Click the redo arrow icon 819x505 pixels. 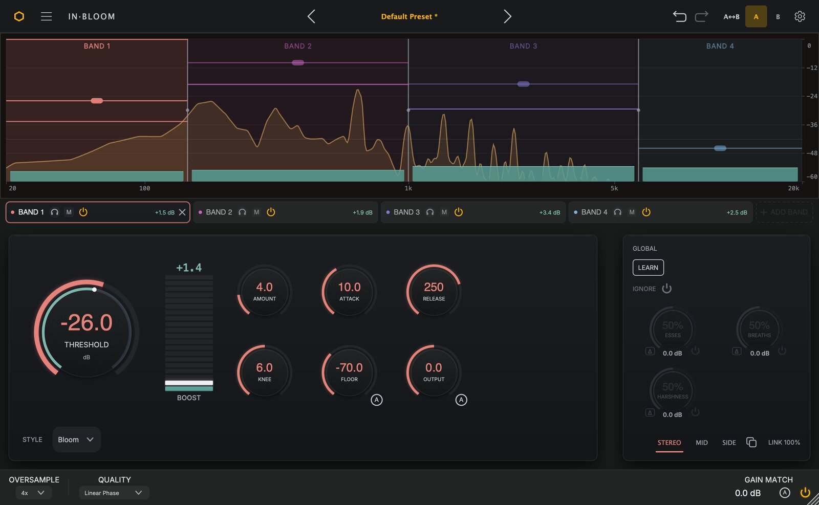(702, 16)
